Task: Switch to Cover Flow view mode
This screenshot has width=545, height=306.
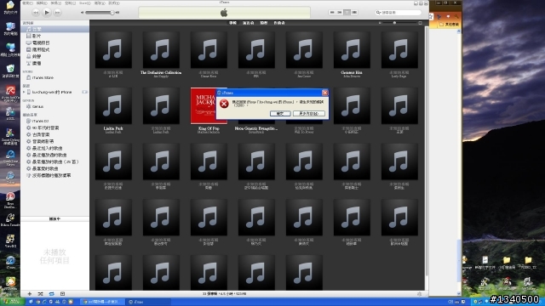Action: [x=354, y=13]
